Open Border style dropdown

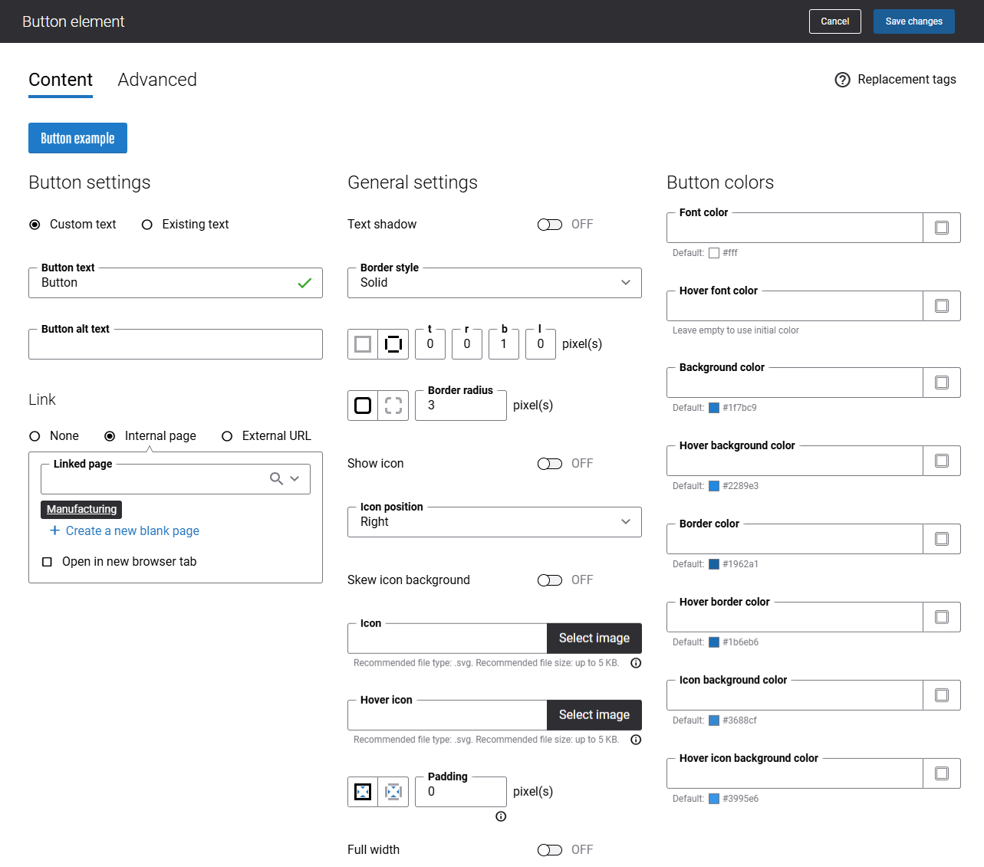pos(495,283)
